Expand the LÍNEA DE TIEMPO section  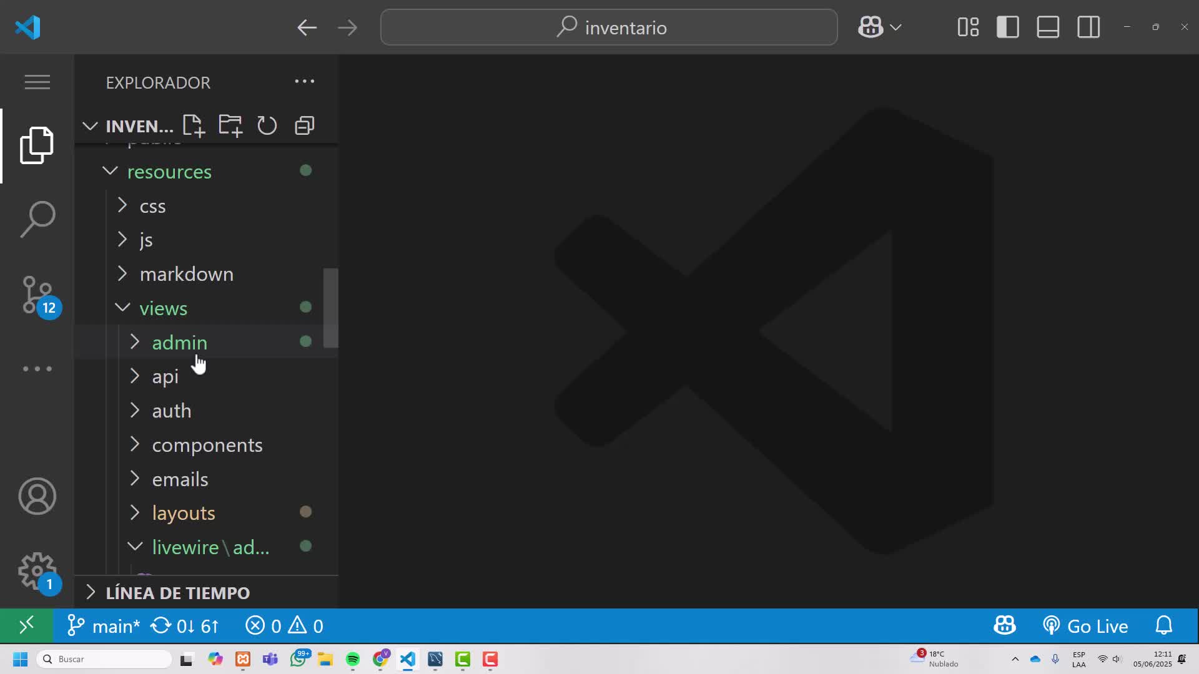(x=207, y=592)
